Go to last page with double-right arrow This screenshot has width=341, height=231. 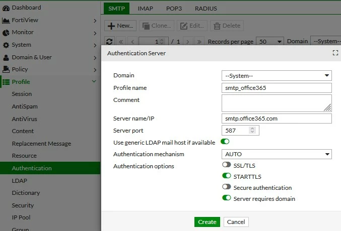coord(199,41)
